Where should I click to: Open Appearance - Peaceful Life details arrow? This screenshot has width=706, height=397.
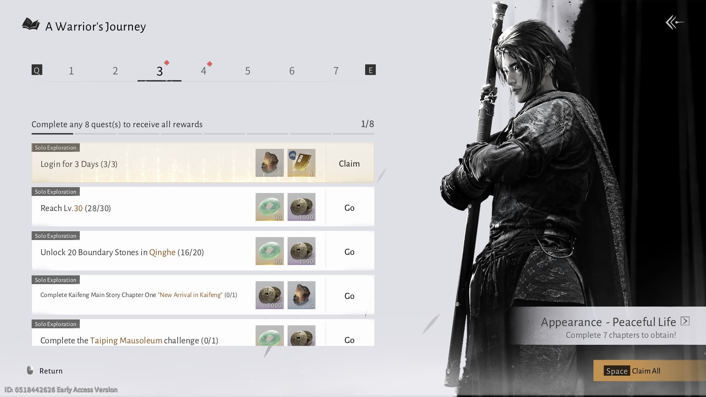click(685, 321)
